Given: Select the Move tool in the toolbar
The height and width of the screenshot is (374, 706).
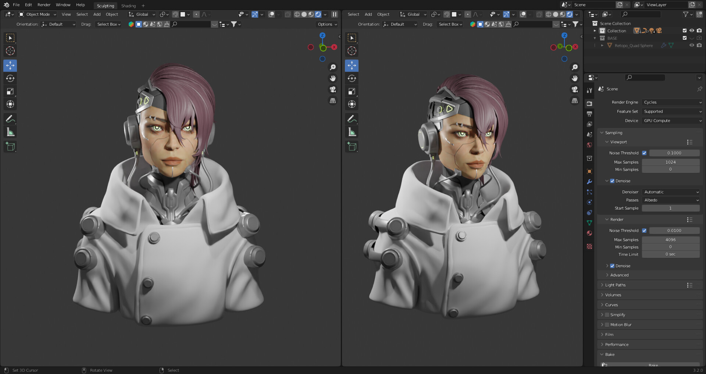Looking at the screenshot, I should (x=10, y=65).
